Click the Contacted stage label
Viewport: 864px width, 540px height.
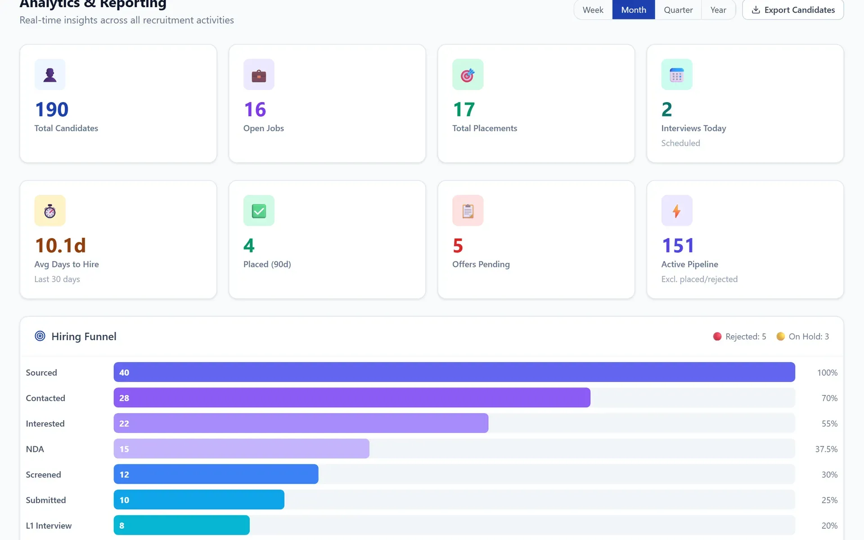pyautogui.click(x=45, y=398)
